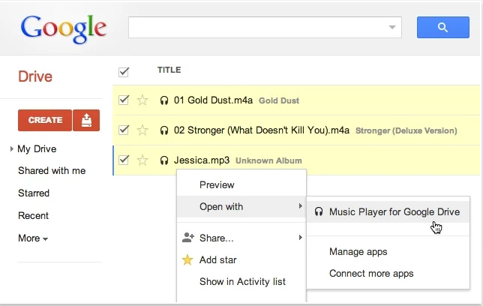Click headphones icon of 02 Stronger row
Screen dimensions: 483x306
click(x=164, y=130)
